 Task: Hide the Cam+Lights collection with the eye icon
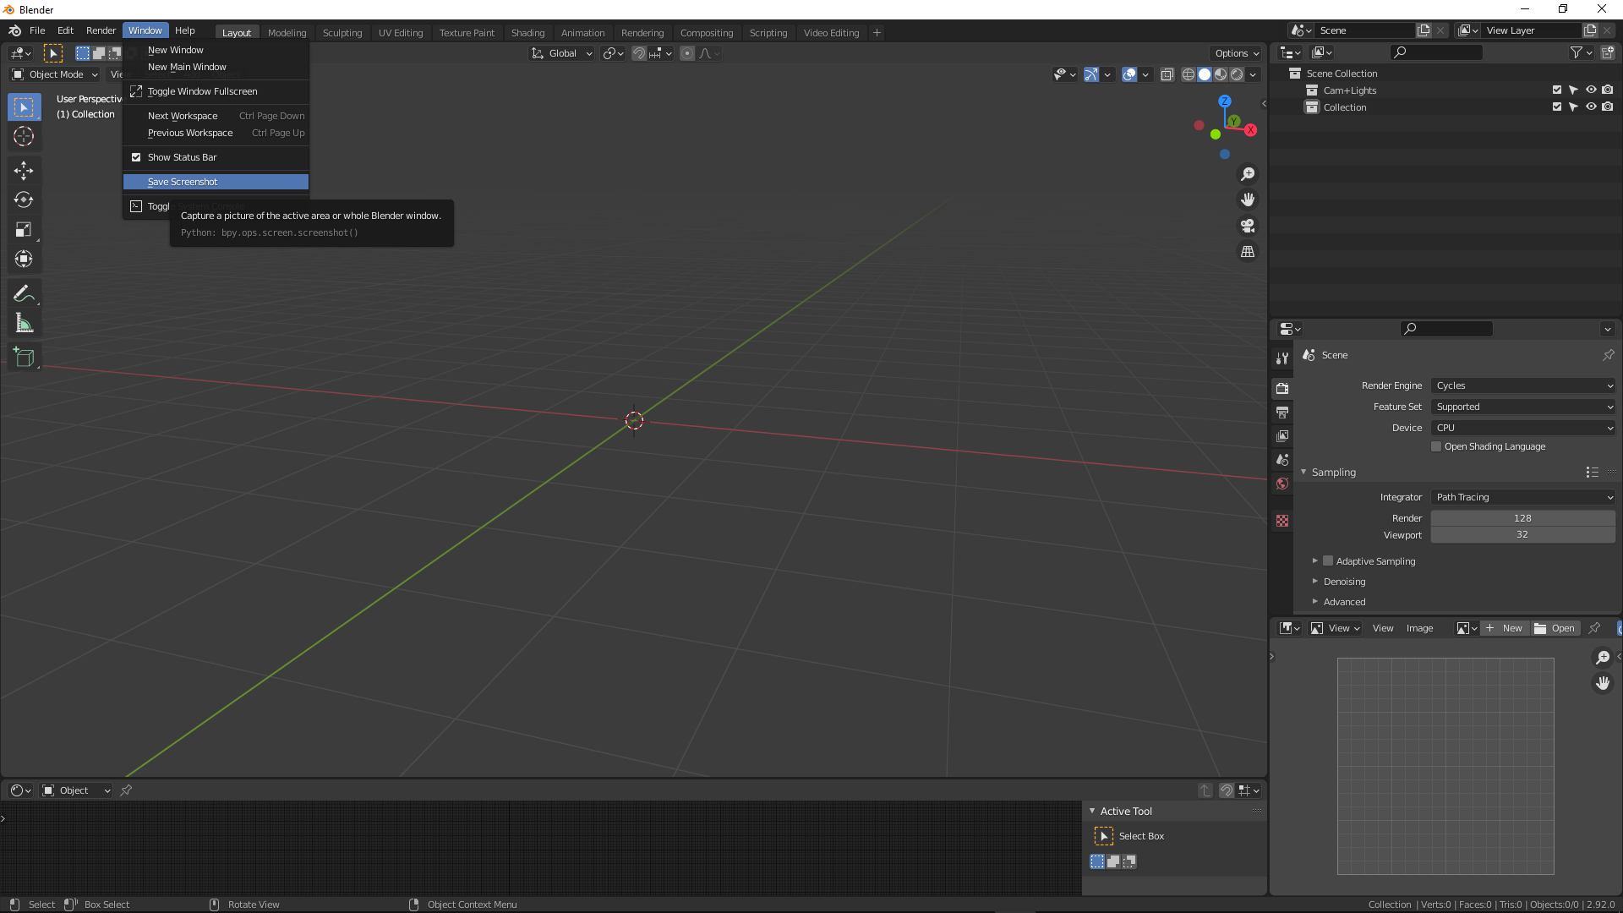pyautogui.click(x=1590, y=90)
